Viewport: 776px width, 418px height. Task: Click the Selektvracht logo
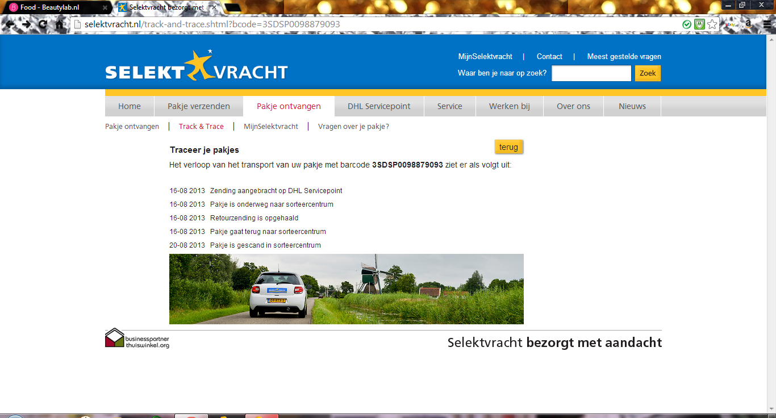point(197,67)
